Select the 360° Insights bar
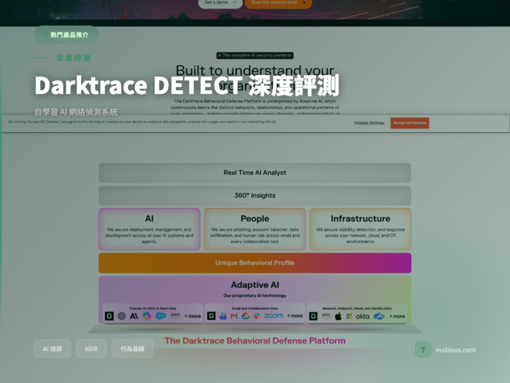The height and width of the screenshot is (383, 510). (255, 195)
